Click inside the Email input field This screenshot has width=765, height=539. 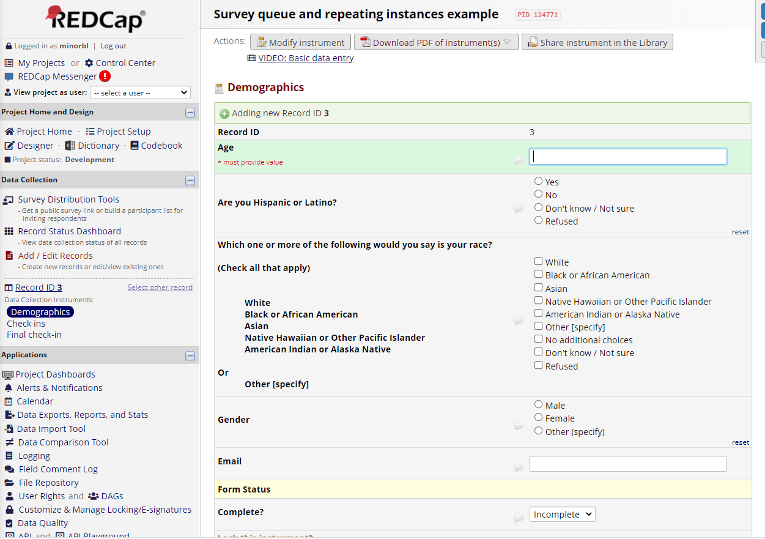click(627, 463)
